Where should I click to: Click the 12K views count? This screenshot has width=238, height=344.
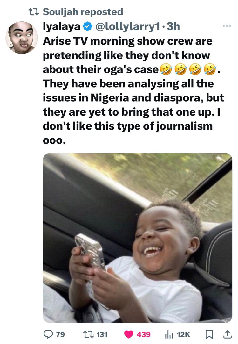(183, 334)
